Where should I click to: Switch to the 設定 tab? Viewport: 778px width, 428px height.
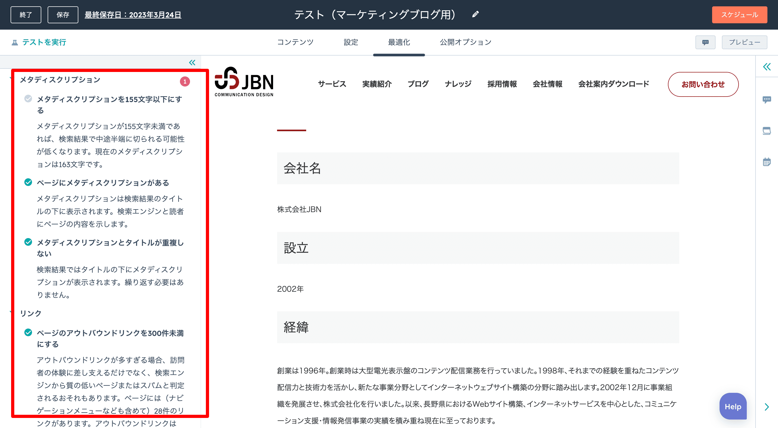click(351, 42)
